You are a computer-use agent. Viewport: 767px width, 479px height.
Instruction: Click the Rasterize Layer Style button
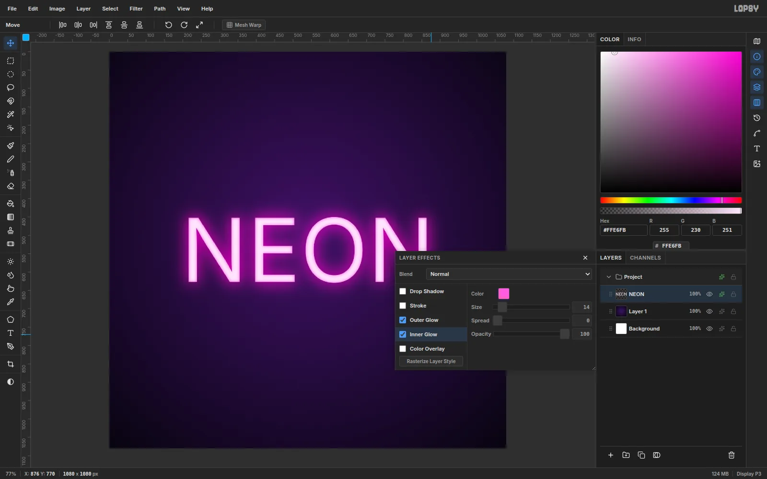(x=431, y=361)
